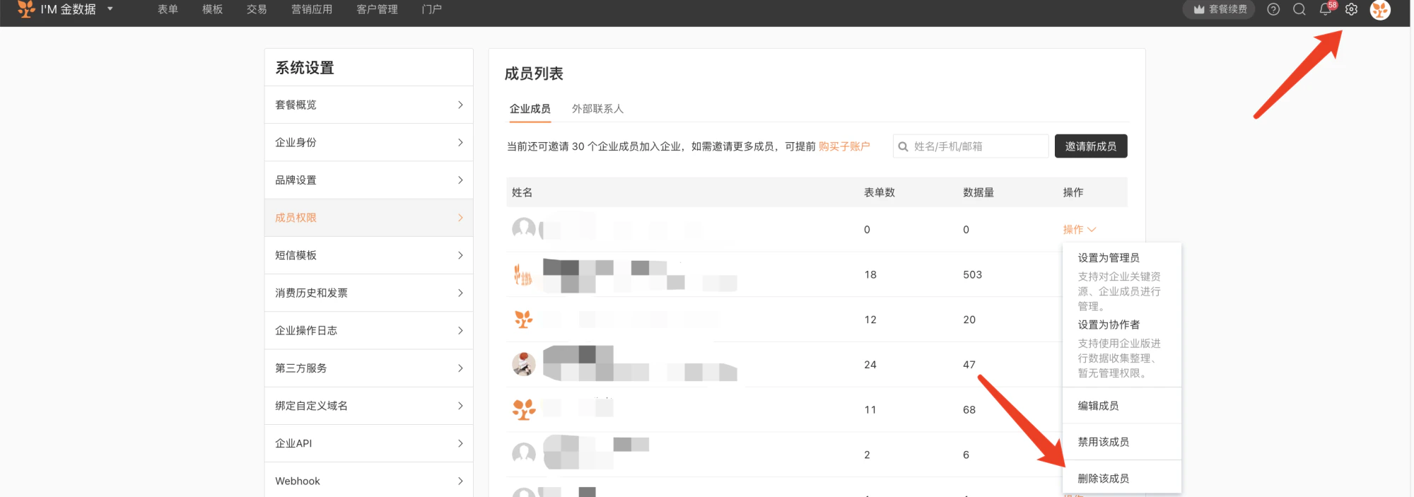This screenshot has width=1414, height=497.
Task: Click the 表单数 column header
Action: pyautogui.click(x=880, y=192)
